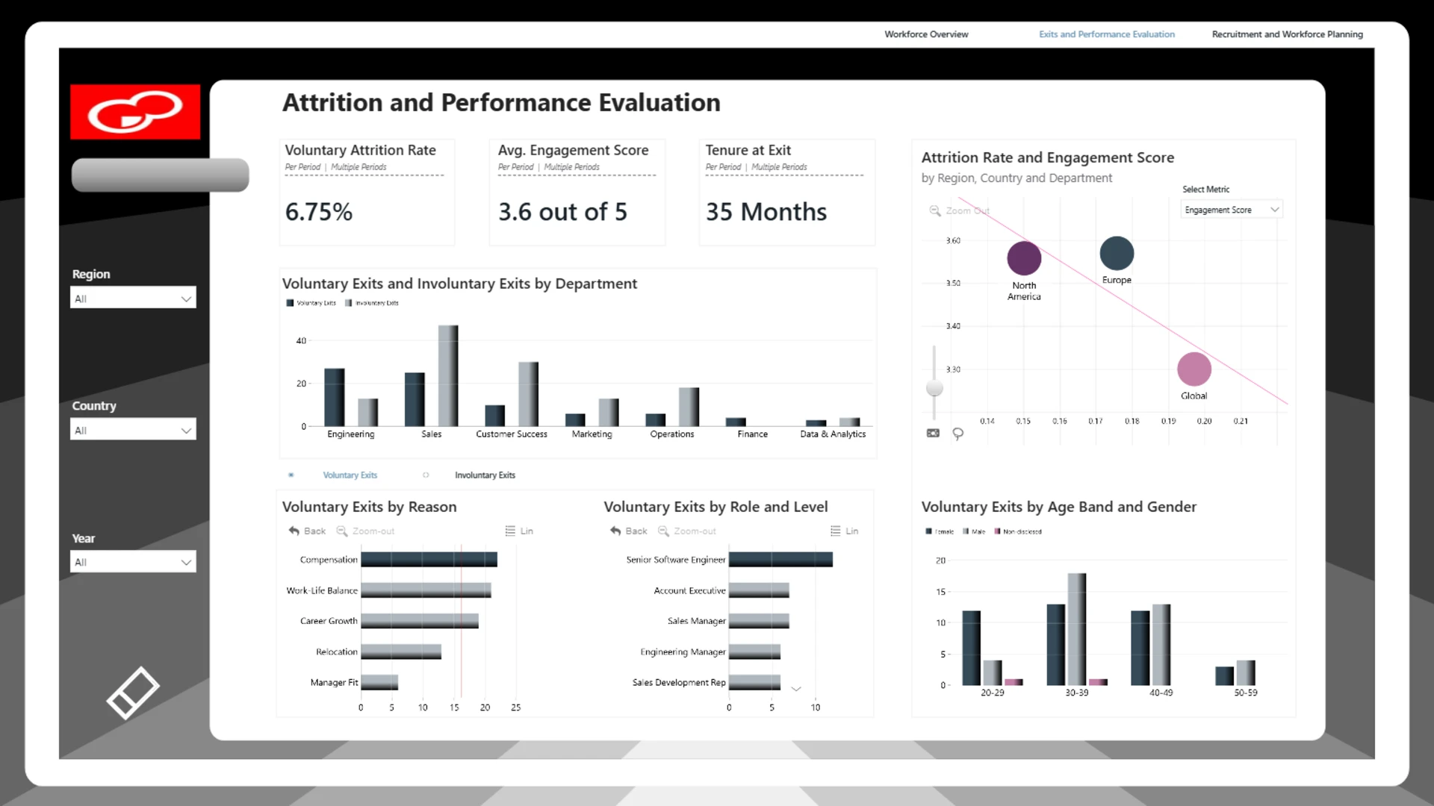Click the Involuntary Exits legend marker in department chart
The image size is (1434, 806).
tap(348, 303)
